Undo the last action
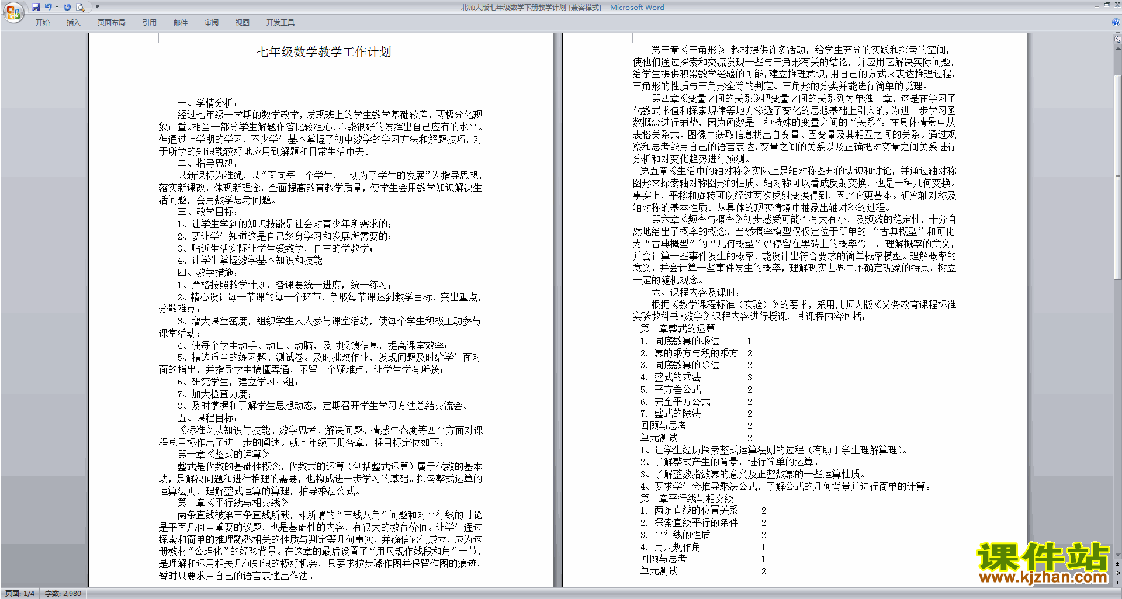The width and height of the screenshot is (1122, 599). tap(49, 7)
